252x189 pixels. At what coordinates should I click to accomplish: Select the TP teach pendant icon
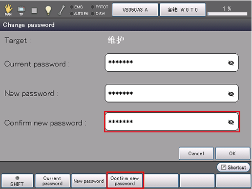[x=21, y=11]
